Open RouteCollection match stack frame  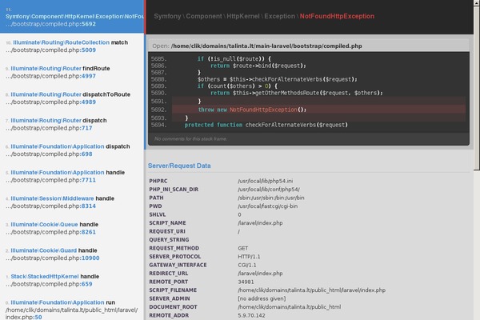tap(72, 46)
